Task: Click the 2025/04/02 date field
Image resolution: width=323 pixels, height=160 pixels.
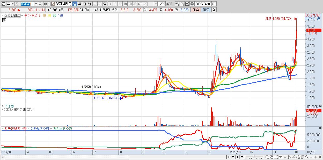Action: [x=203, y=4]
